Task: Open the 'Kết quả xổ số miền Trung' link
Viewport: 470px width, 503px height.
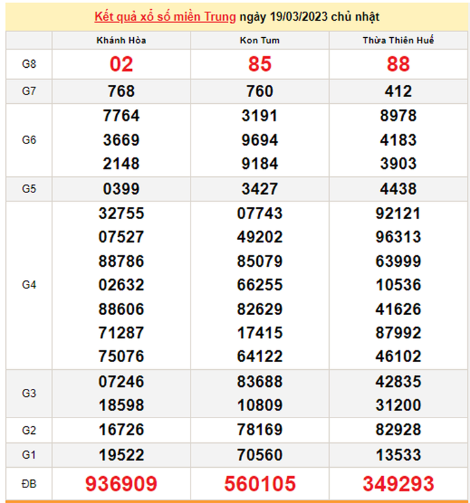Action: [165, 17]
